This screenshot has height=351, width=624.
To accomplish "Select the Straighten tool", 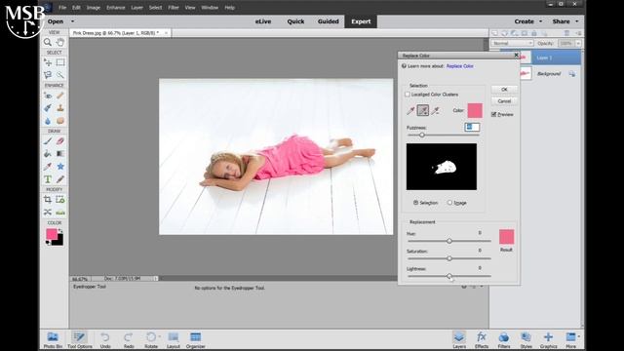I will click(60, 213).
